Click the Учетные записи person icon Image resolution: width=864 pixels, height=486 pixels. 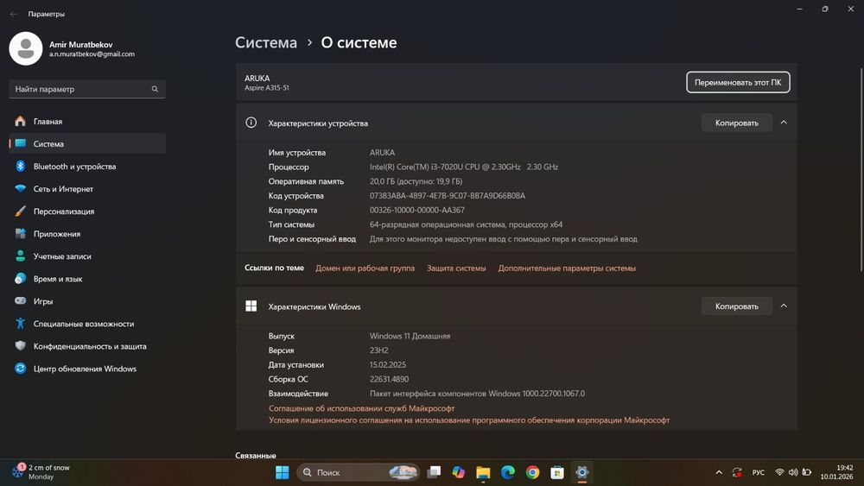pos(21,256)
